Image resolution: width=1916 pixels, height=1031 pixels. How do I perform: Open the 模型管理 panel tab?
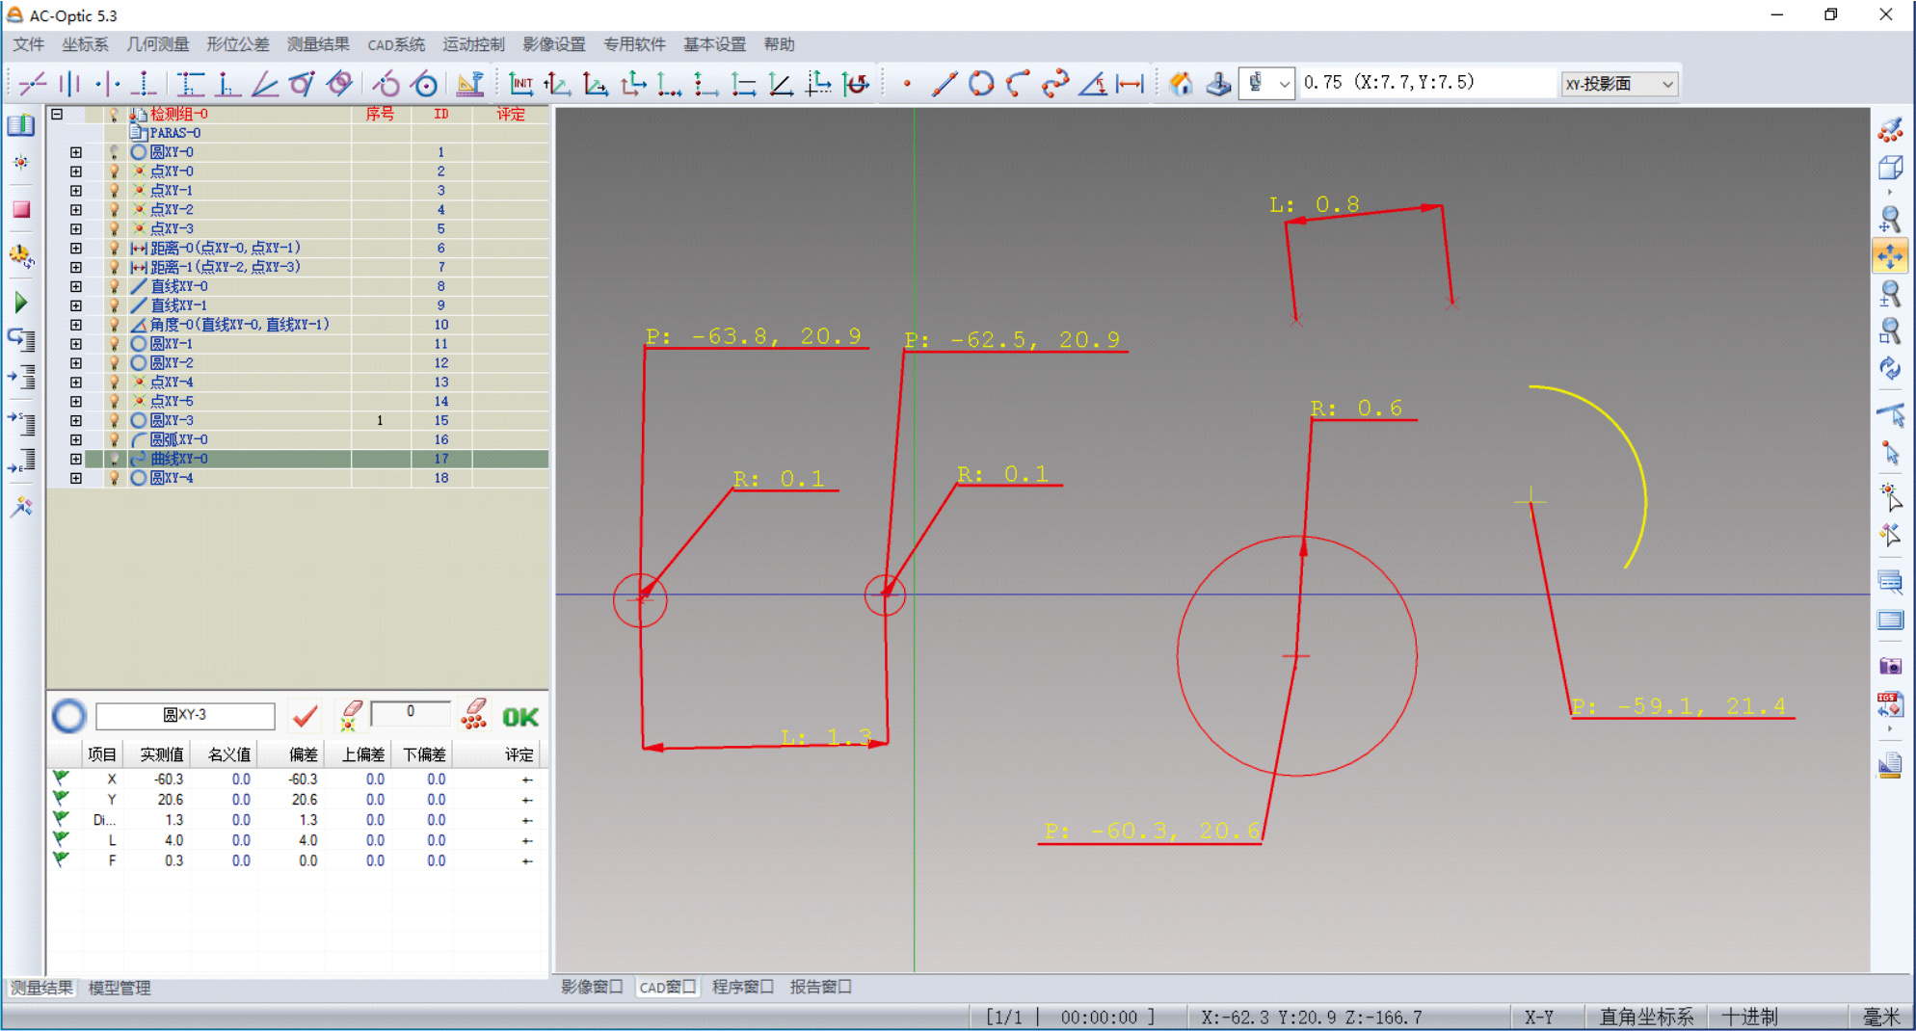click(120, 988)
